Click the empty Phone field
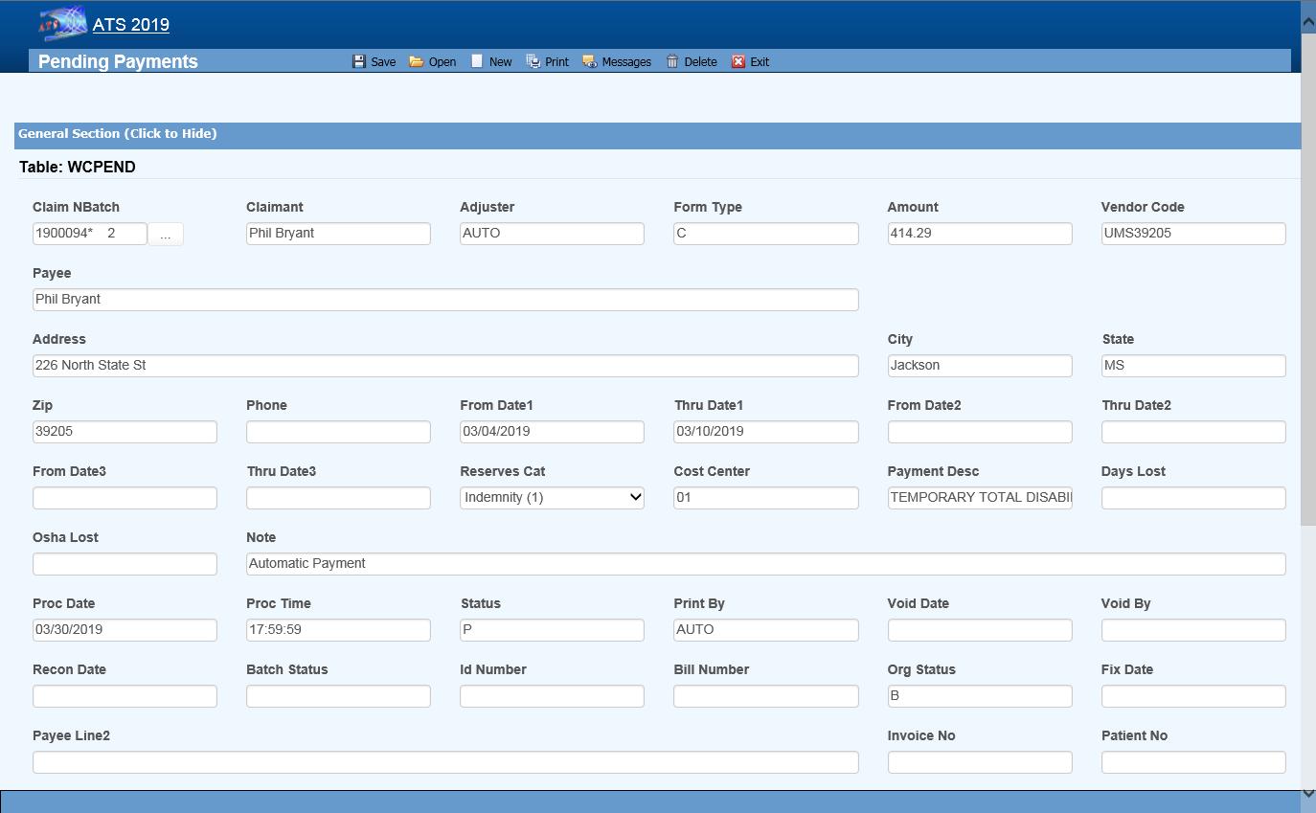 [338, 432]
